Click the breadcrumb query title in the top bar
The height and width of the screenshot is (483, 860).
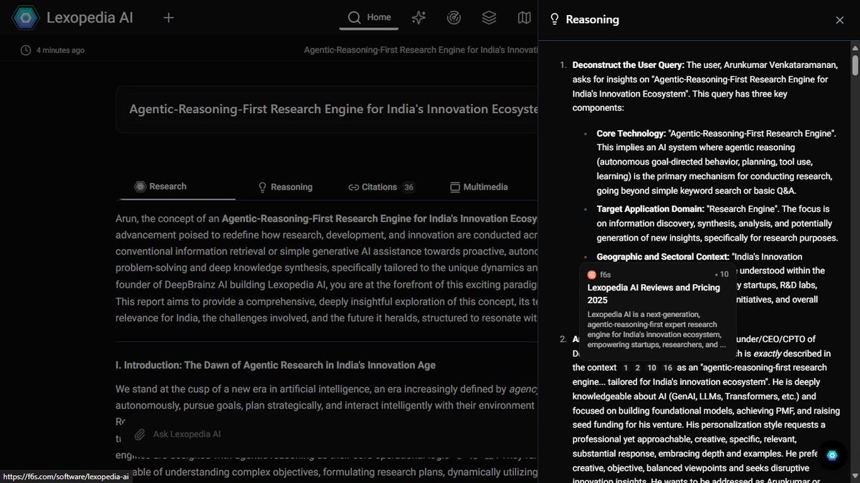click(421, 51)
